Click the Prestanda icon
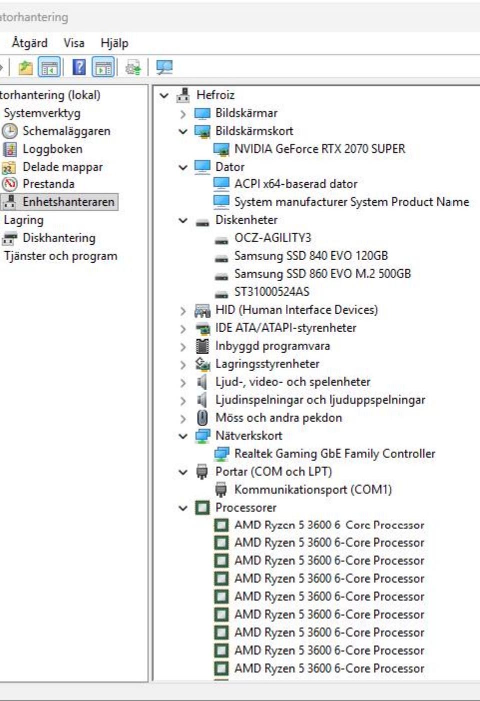 pos(9,184)
